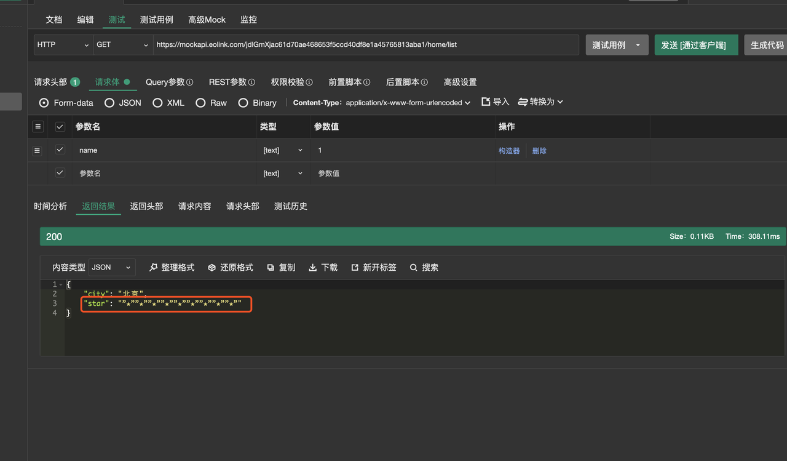Switch to the 测试 tab

pyautogui.click(x=117, y=20)
